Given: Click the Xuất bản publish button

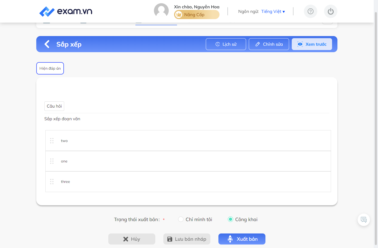Looking at the screenshot, I should [242, 239].
